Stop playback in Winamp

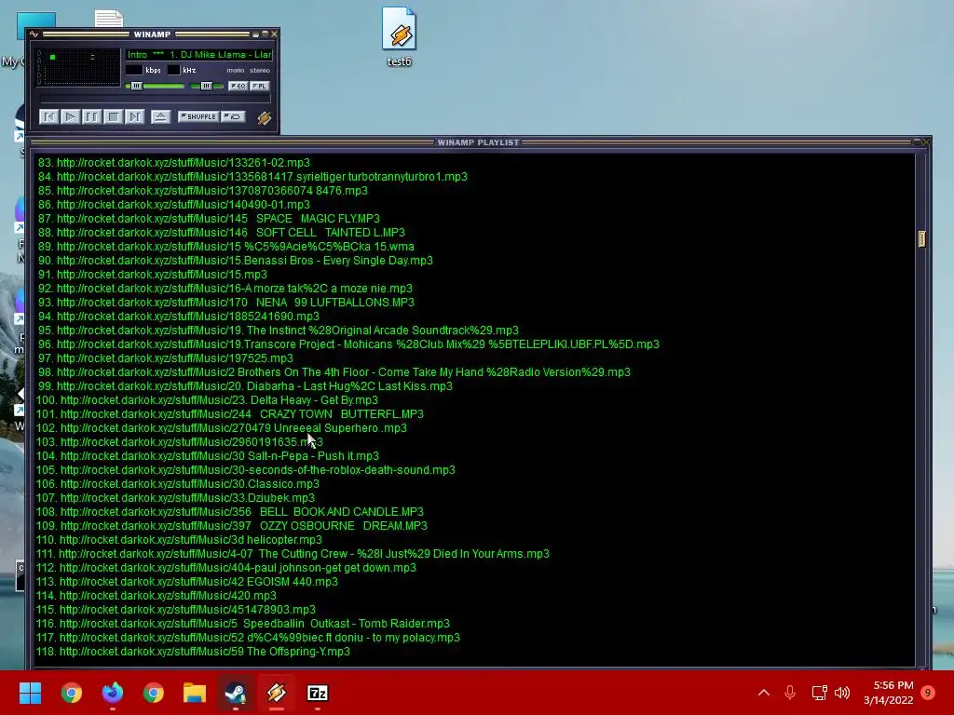[113, 116]
